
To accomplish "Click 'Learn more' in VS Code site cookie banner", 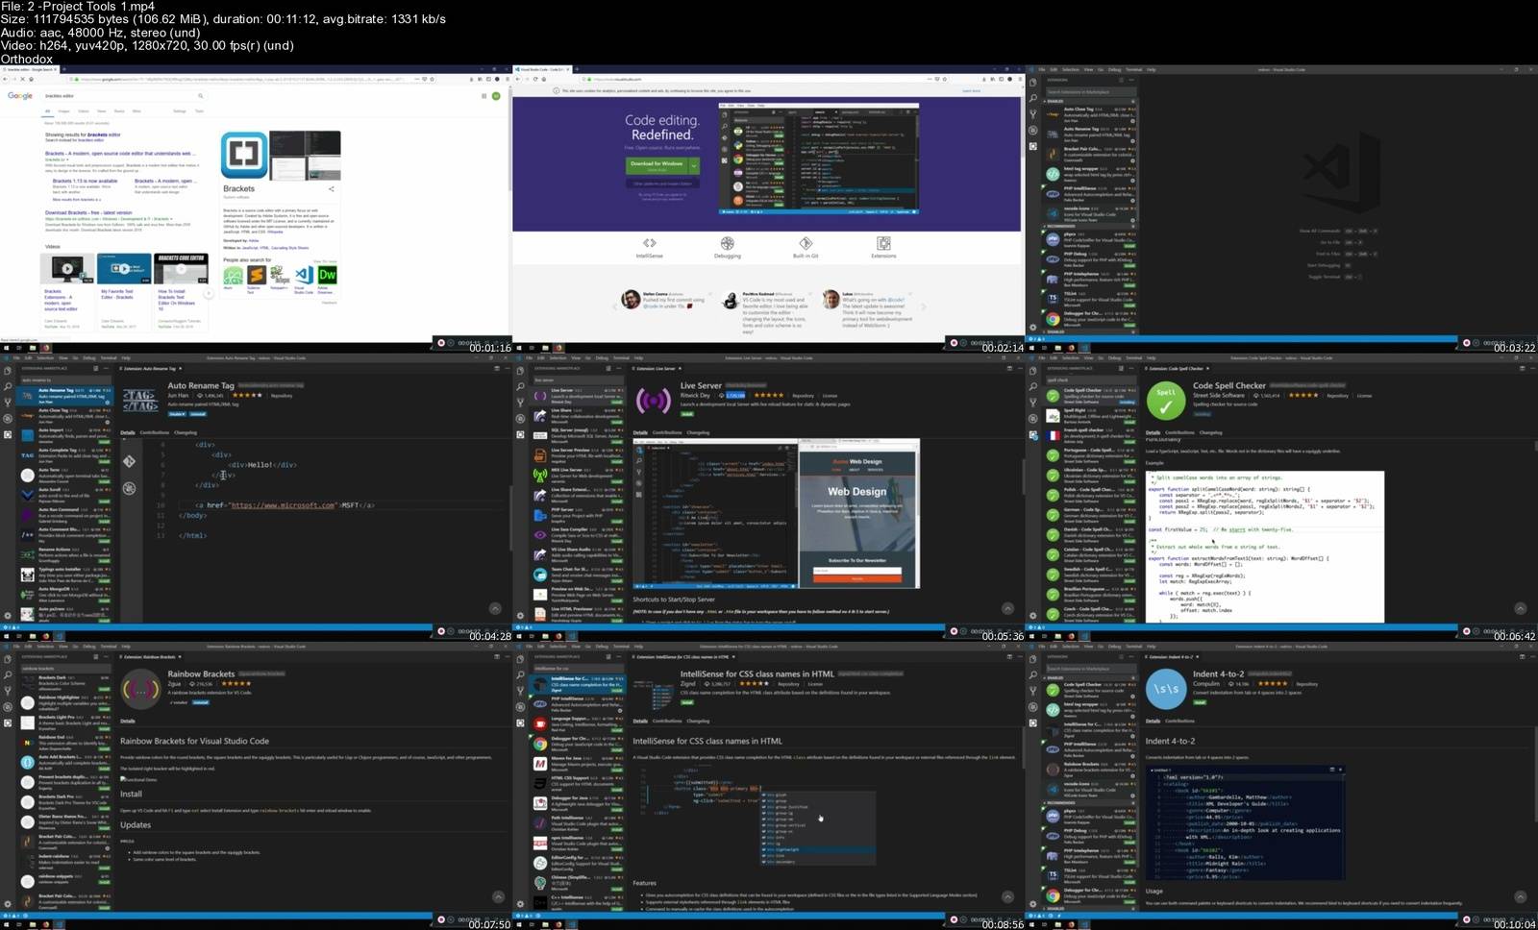I will (971, 90).
